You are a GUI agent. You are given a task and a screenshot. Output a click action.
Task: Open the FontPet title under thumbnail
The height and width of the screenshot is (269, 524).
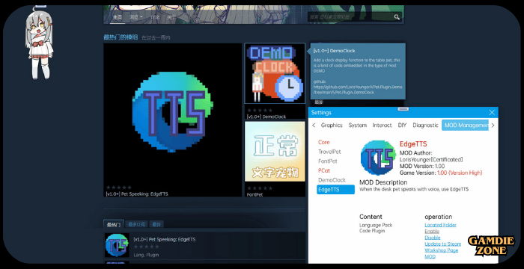[255, 194]
